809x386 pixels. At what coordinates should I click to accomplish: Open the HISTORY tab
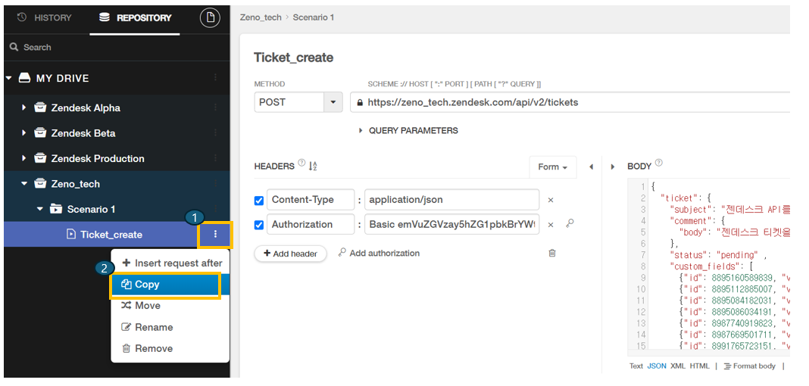tap(45, 17)
